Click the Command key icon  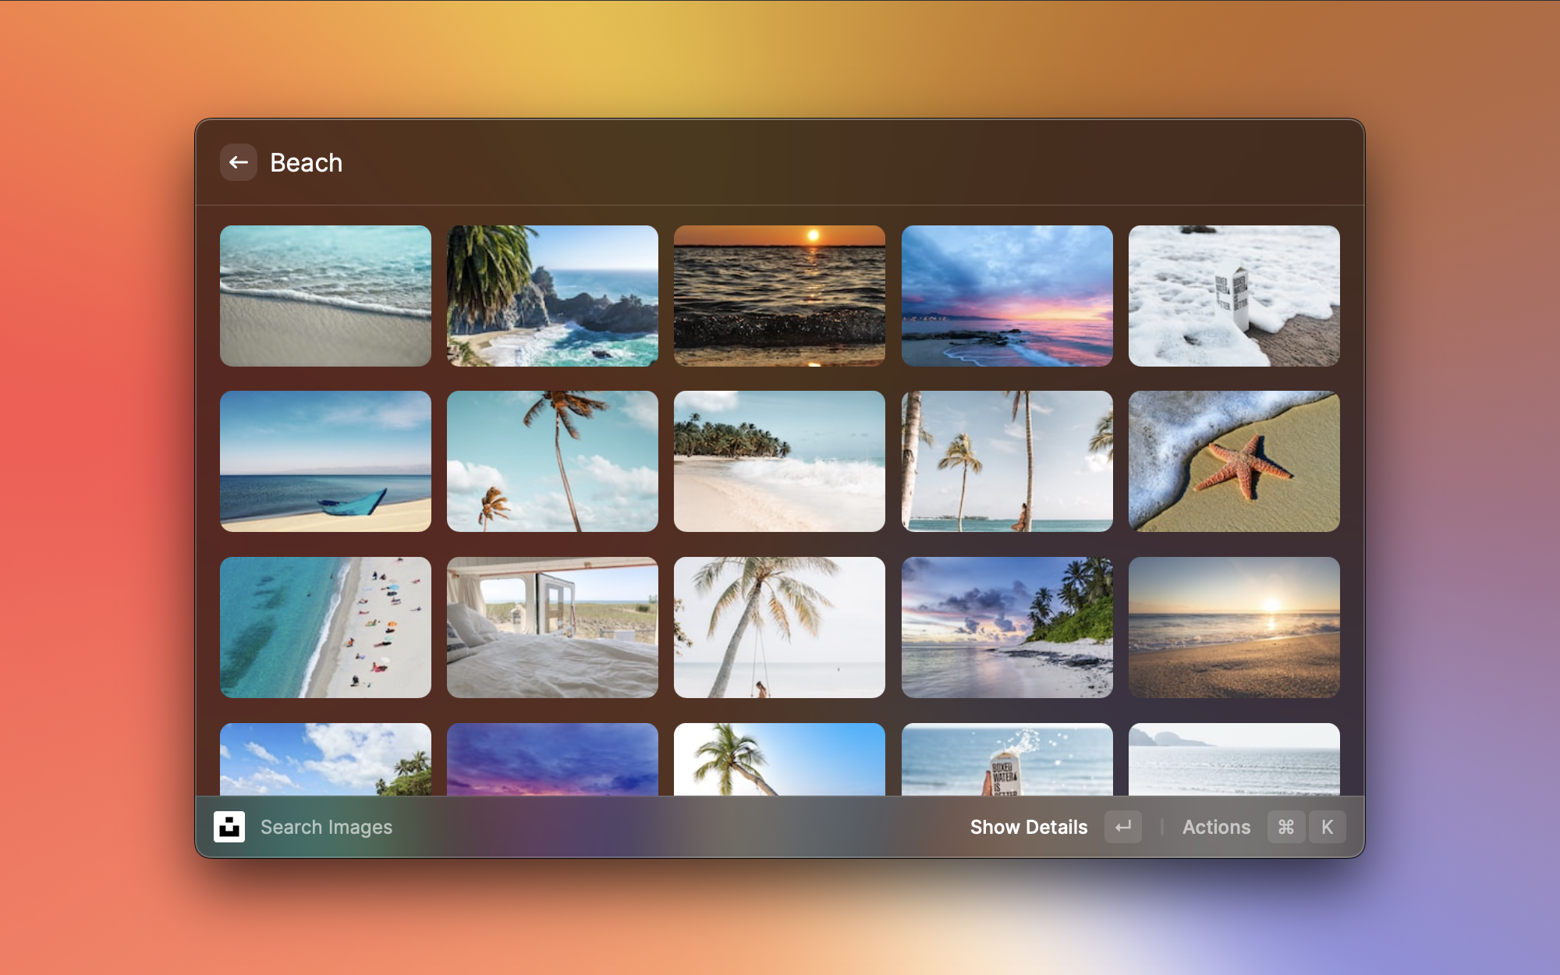pos(1286,827)
